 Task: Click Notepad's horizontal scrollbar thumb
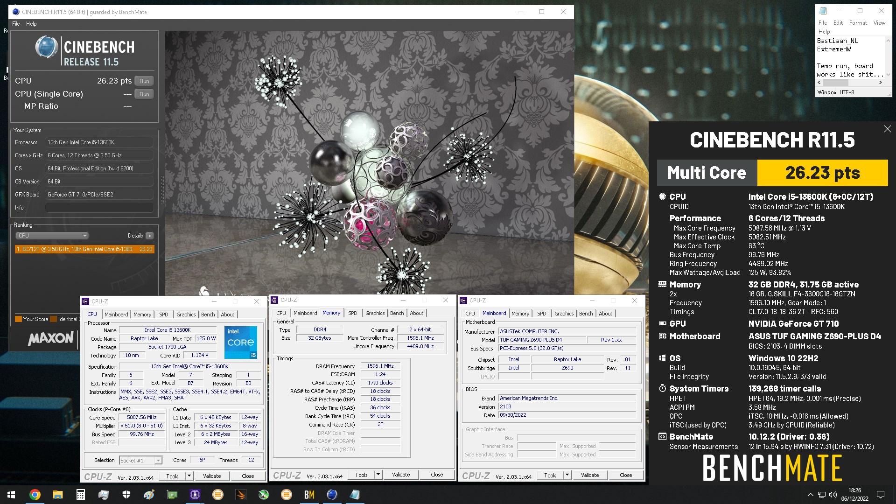[835, 83]
